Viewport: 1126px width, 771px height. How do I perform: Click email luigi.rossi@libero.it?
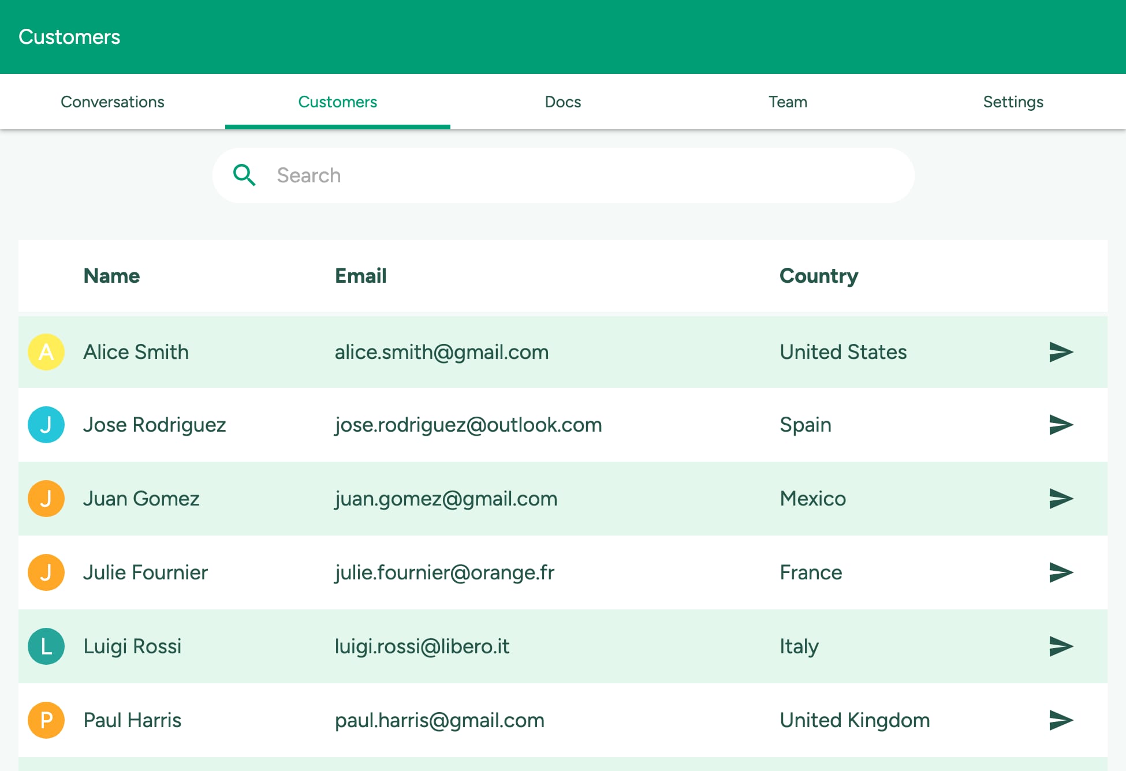[x=422, y=647]
